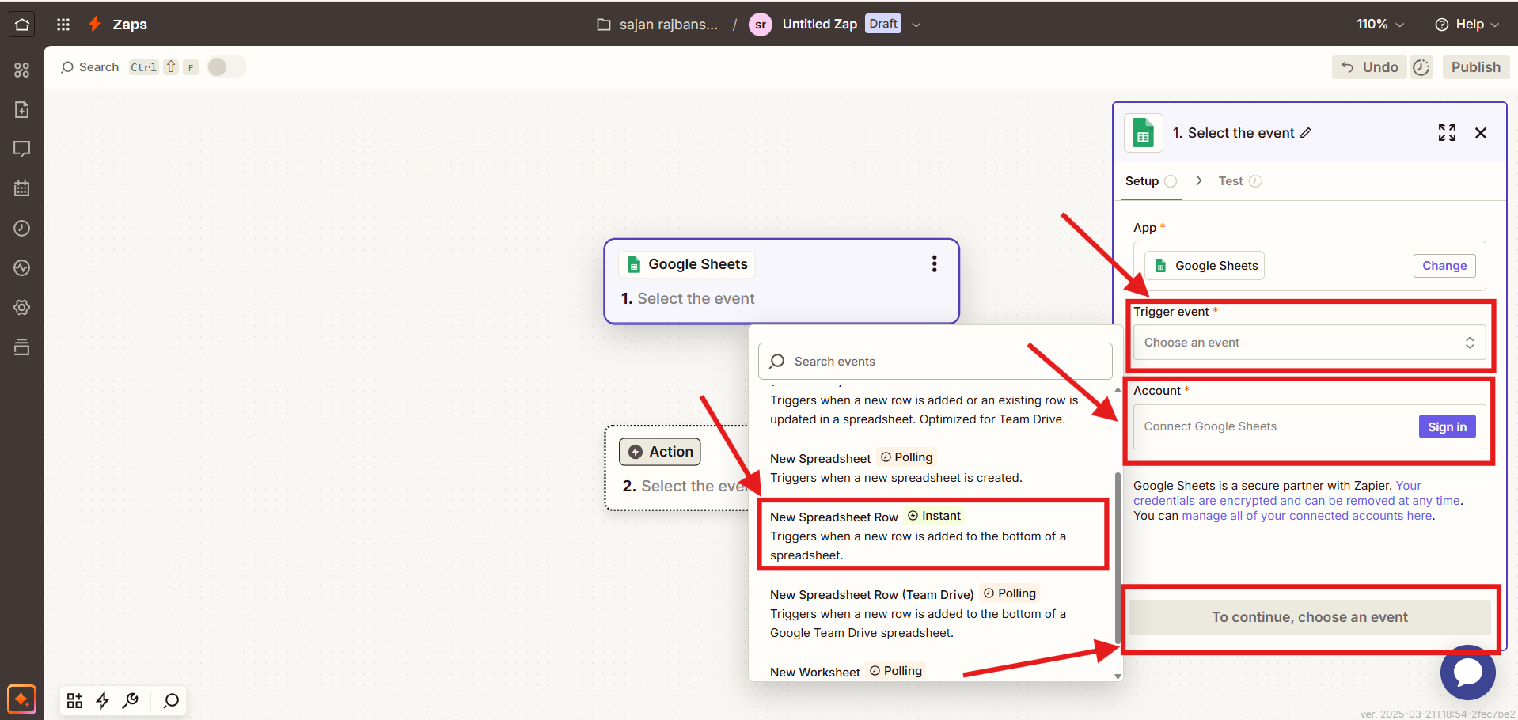Click the add-step grid toolbar icon
This screenshot has height=720, width=1518.
pos(74,700)
